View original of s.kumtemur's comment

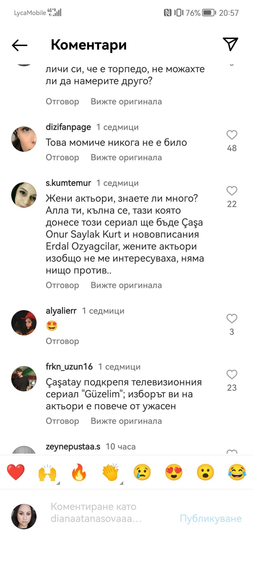pos(126,285)
